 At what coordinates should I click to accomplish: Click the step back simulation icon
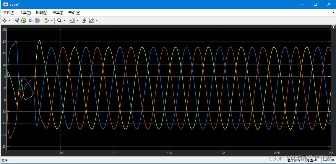[17, 21]
